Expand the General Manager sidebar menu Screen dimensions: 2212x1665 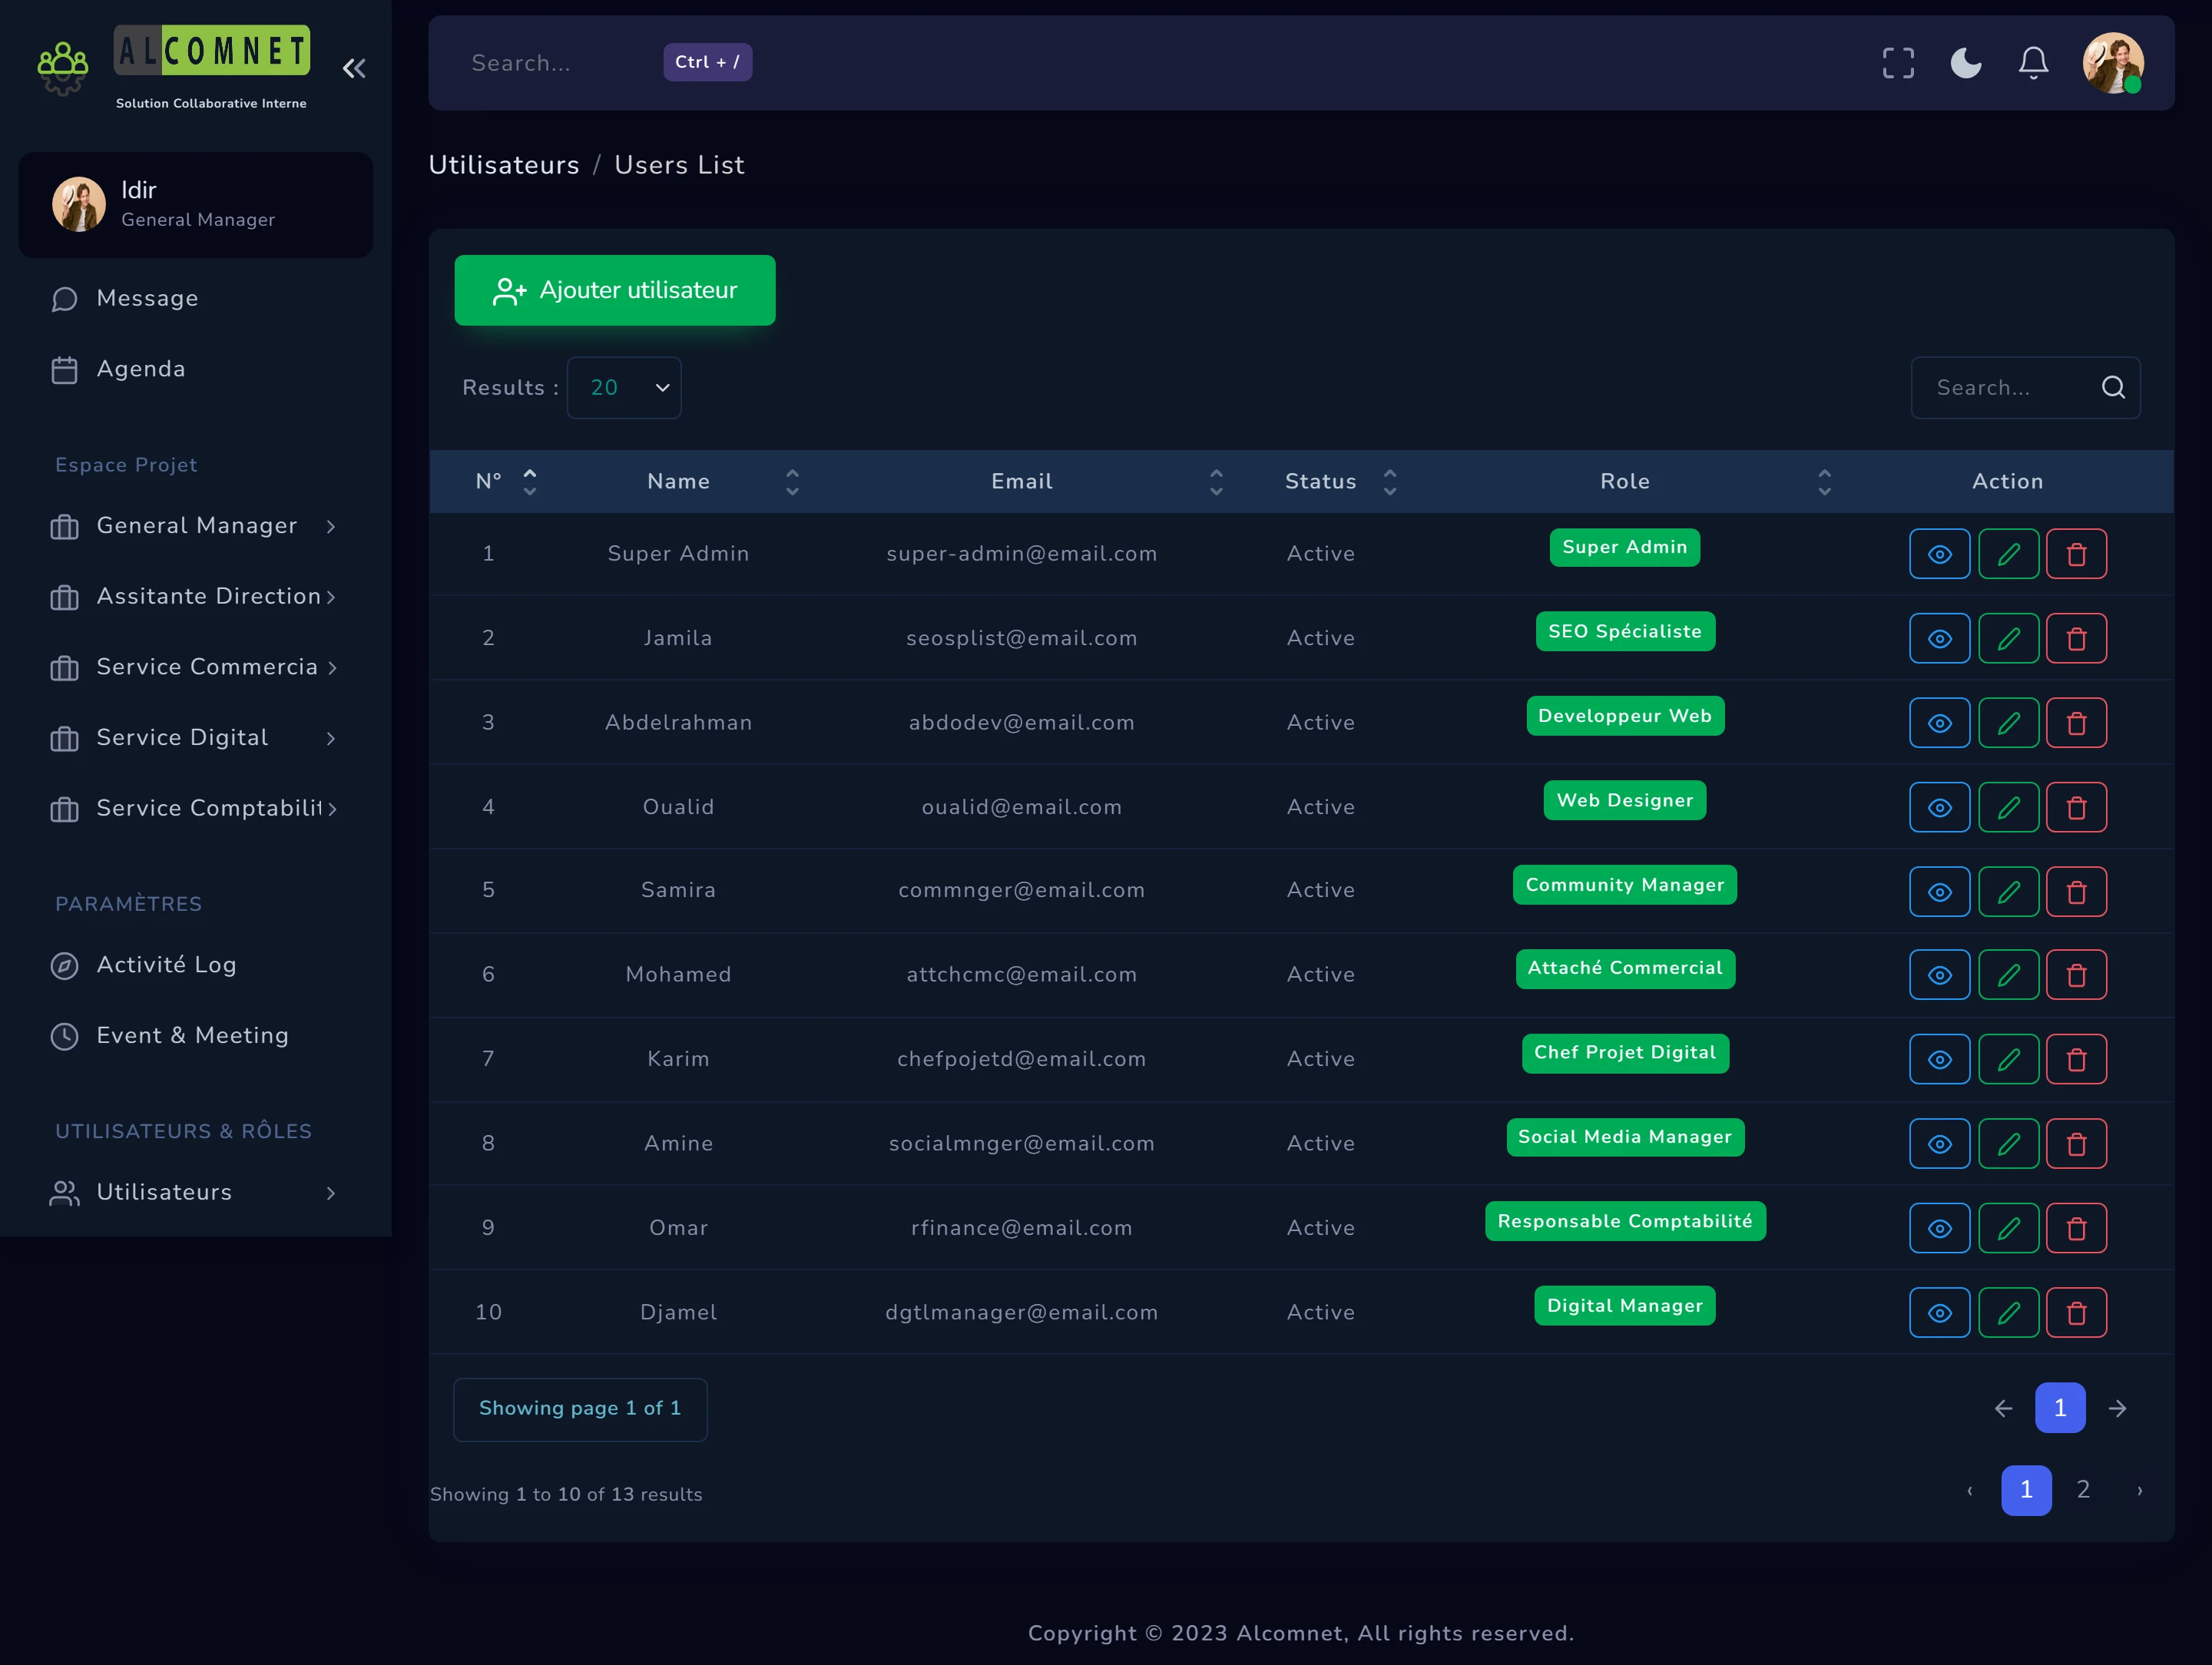point(195,526)
